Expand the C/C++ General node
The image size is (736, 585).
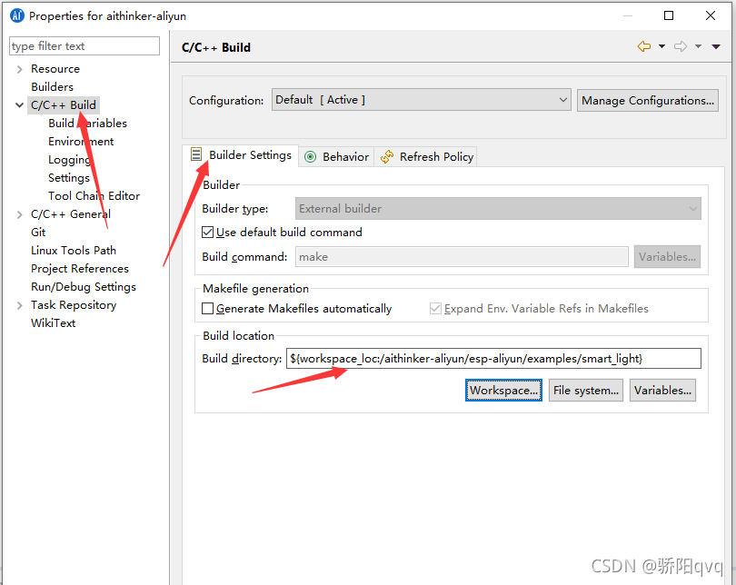click(19, 215)
